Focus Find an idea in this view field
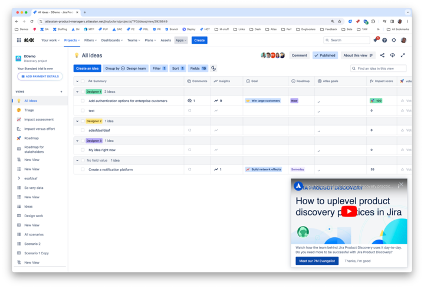Viewport: 424px width, 288px height. pyautogui.click(x=379, y=68)
